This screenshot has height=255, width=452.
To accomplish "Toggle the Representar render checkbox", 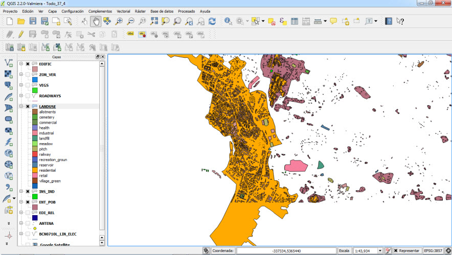I will coord(396,251).
